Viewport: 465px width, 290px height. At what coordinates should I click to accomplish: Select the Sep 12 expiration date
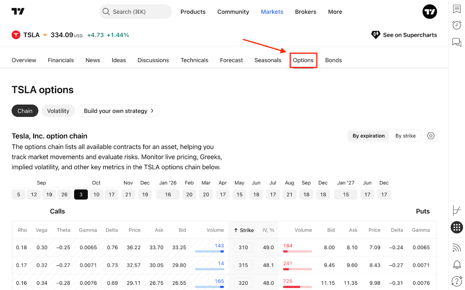click(x=34, y=195)
